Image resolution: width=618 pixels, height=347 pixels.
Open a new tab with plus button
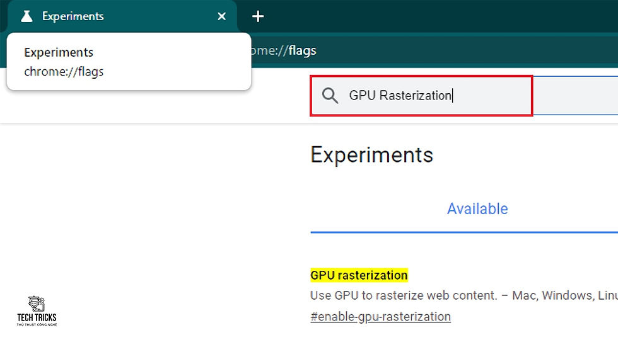(258, 16)
